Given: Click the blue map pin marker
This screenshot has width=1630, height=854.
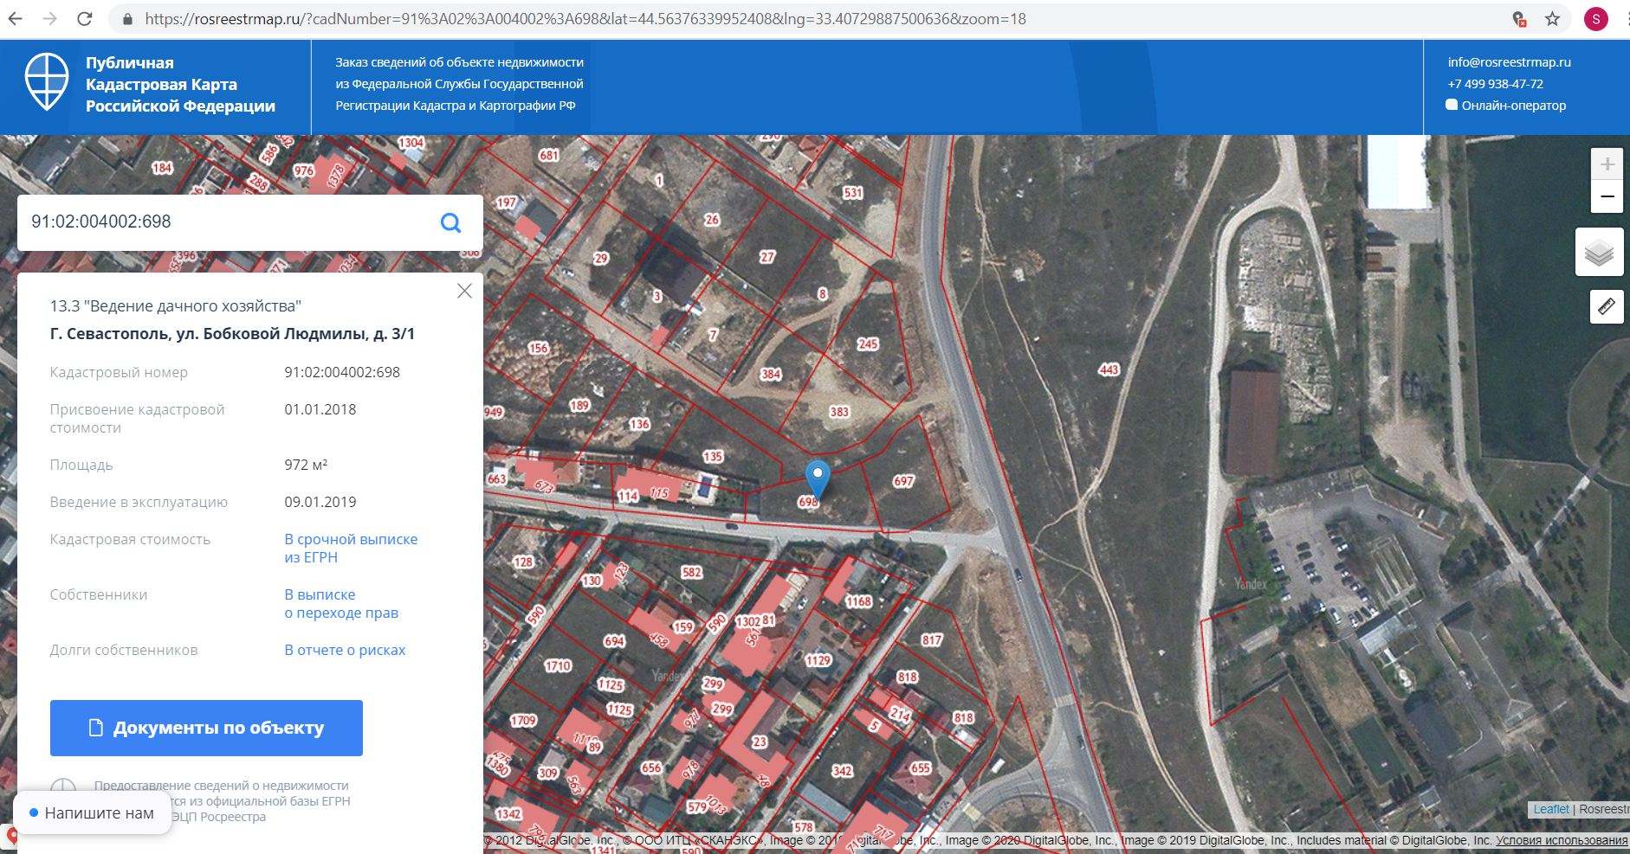Looking at the screenshot, I should (817, 476).
